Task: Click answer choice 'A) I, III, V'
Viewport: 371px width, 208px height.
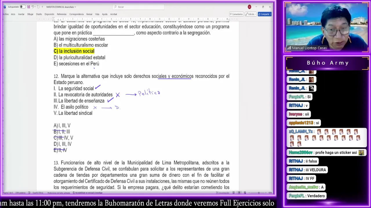Action: click(x=62, y=126)
